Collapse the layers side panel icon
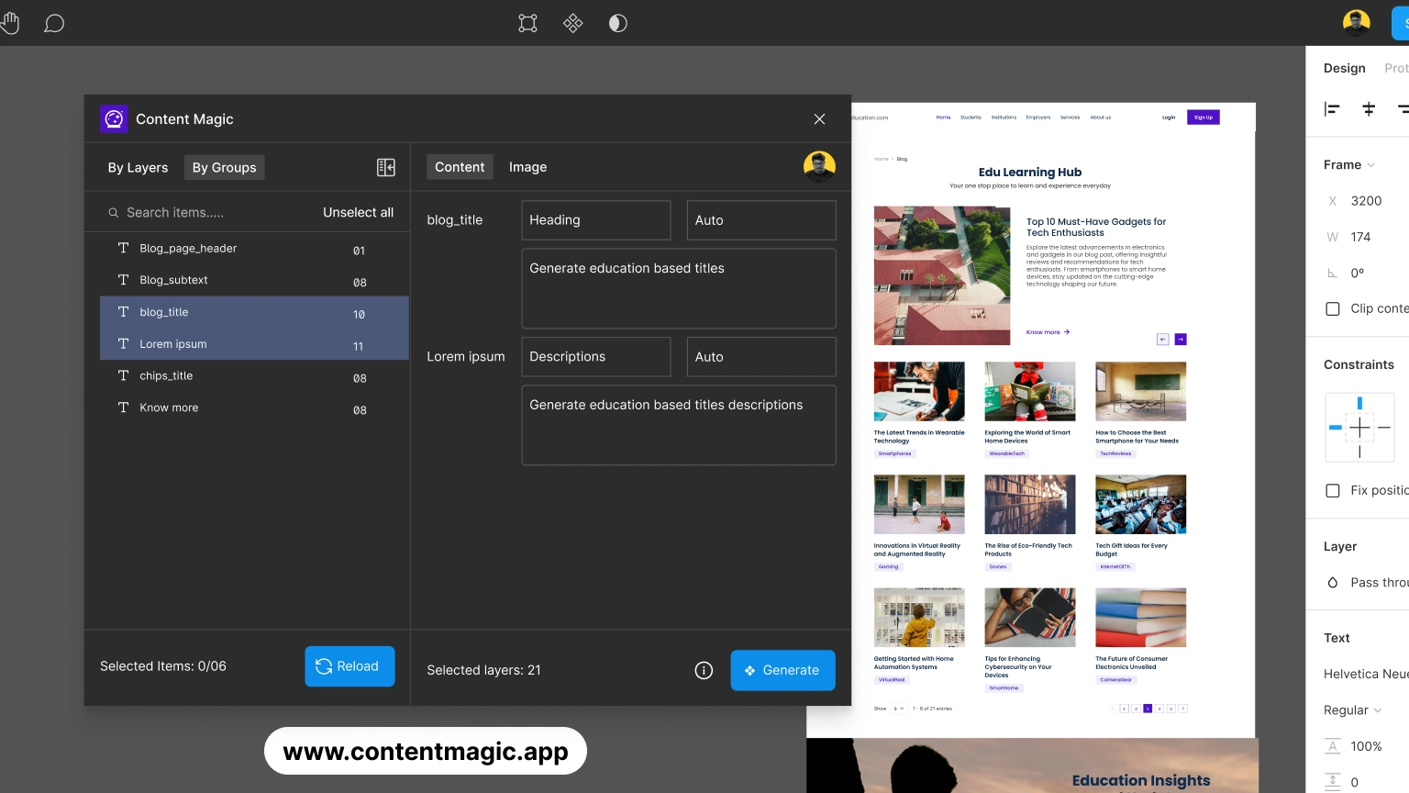This screenshot has width=1409, height=793. [x=386, y=167]
